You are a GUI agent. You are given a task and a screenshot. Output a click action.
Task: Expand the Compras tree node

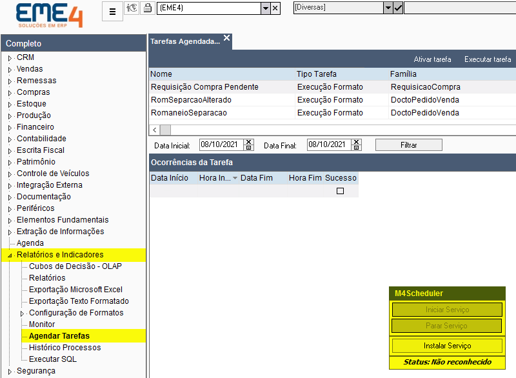[x=10, y=93]
